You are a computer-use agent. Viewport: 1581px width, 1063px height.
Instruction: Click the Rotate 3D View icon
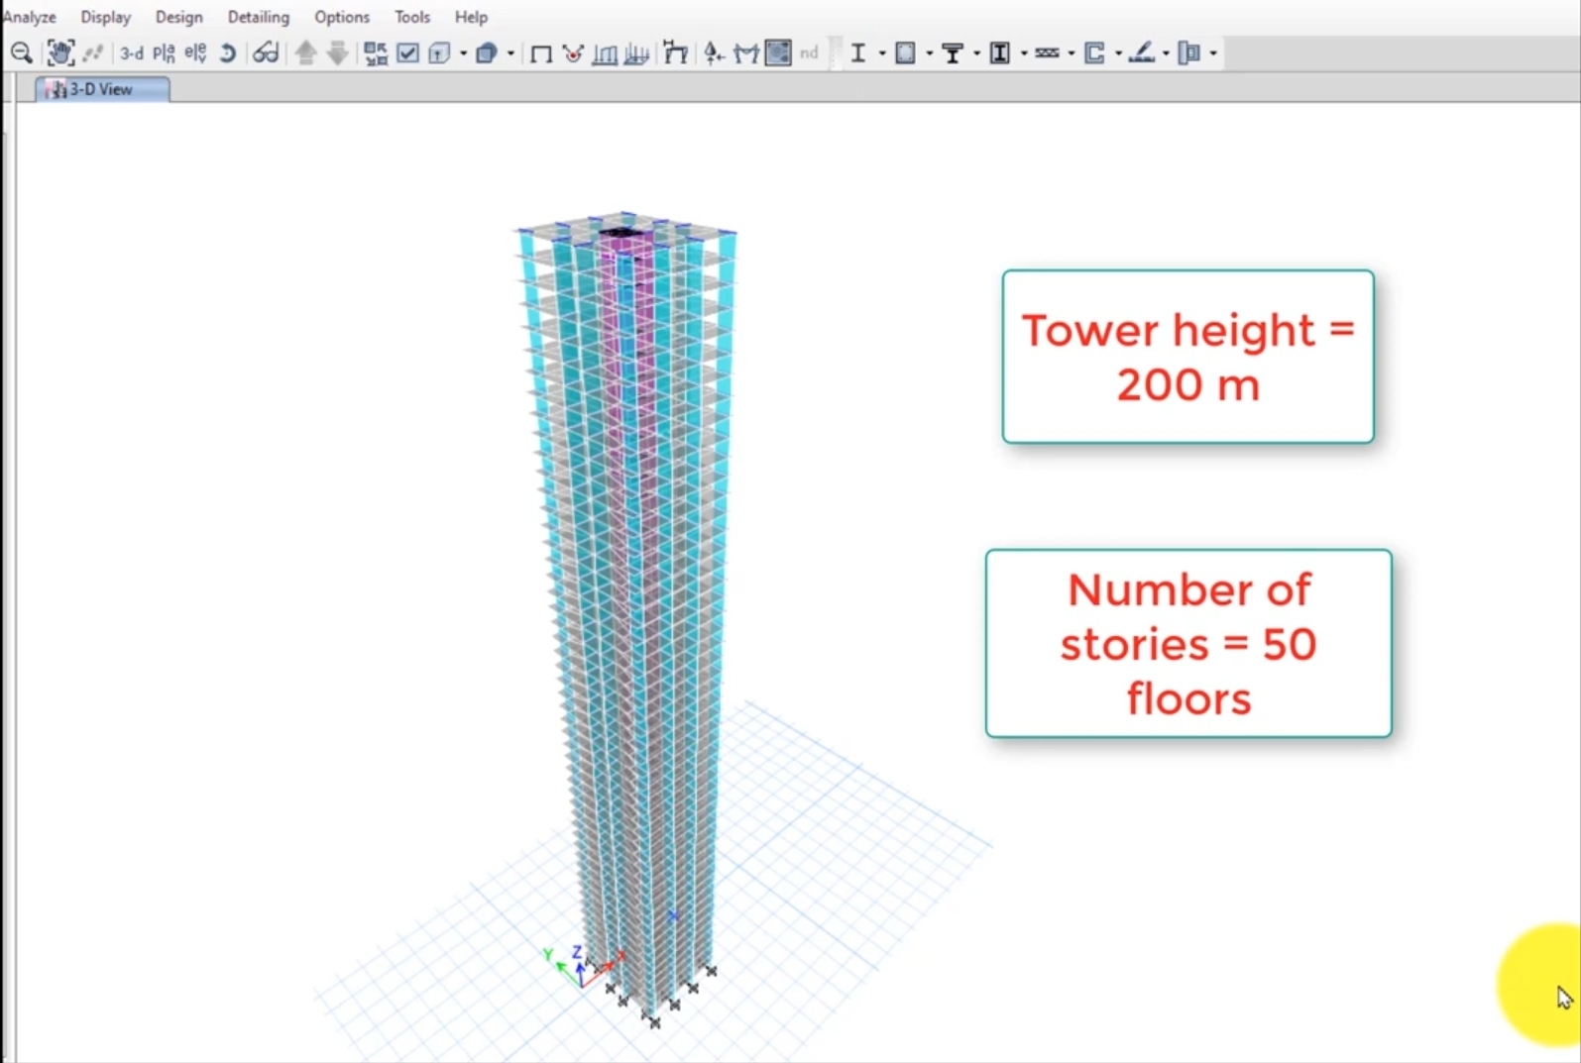[x=228, y=53]
